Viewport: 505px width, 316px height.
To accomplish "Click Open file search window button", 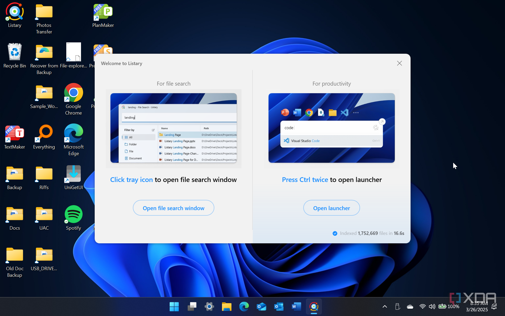I will click(x=173, y=208).
